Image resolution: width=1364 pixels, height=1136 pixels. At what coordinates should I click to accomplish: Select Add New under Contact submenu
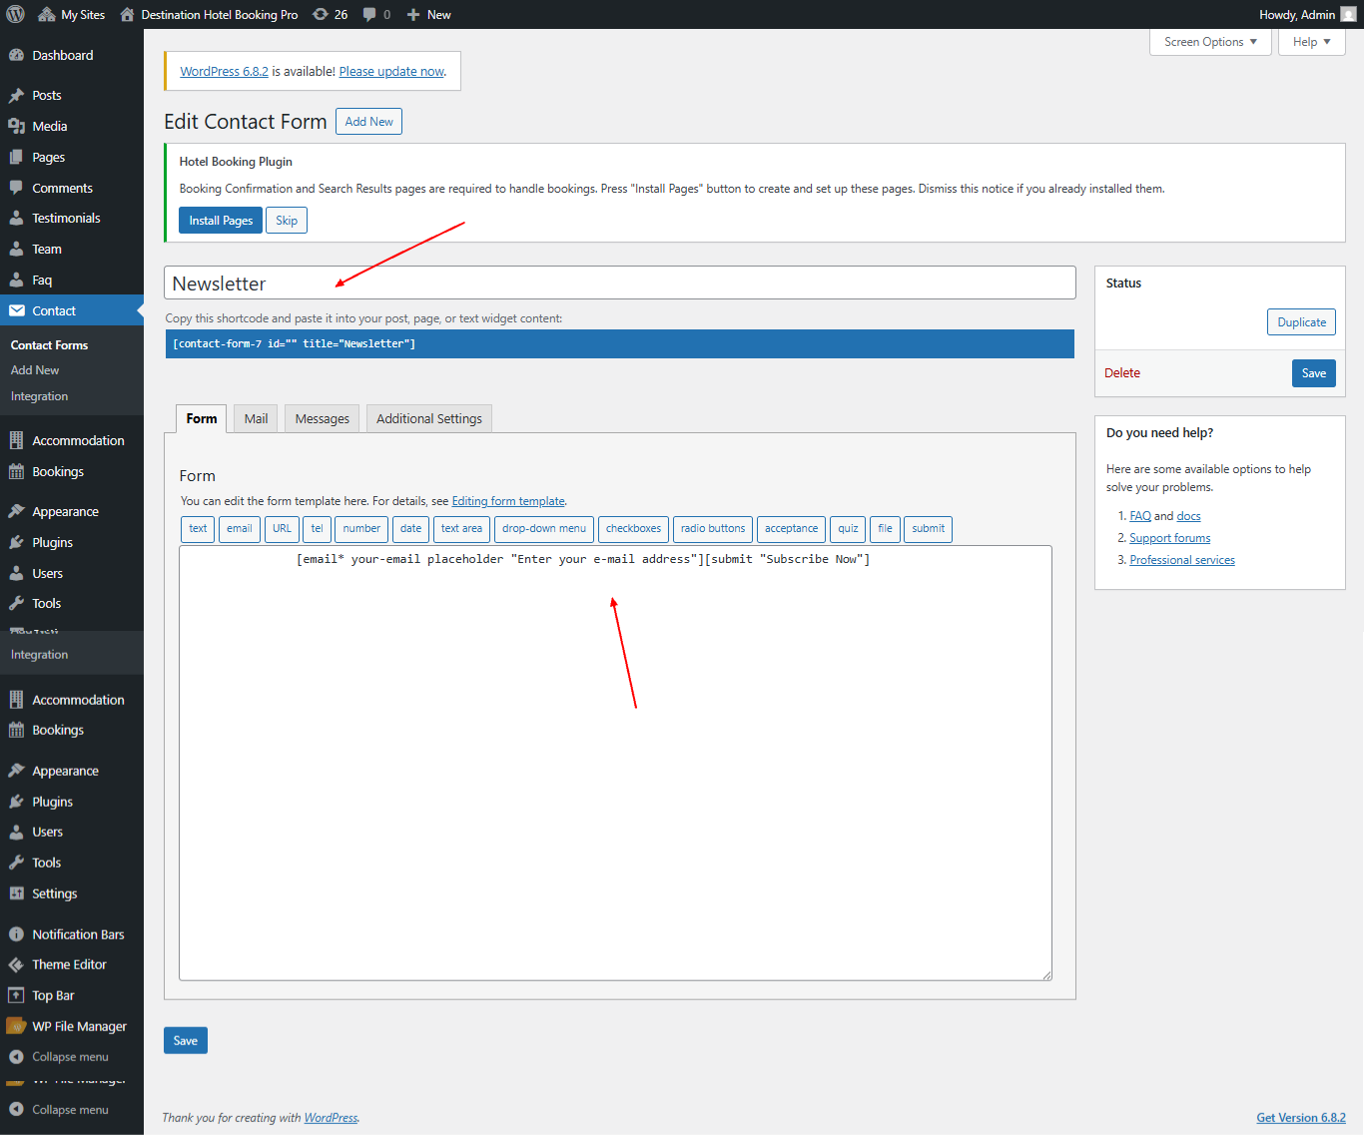(x=35, y=370)
